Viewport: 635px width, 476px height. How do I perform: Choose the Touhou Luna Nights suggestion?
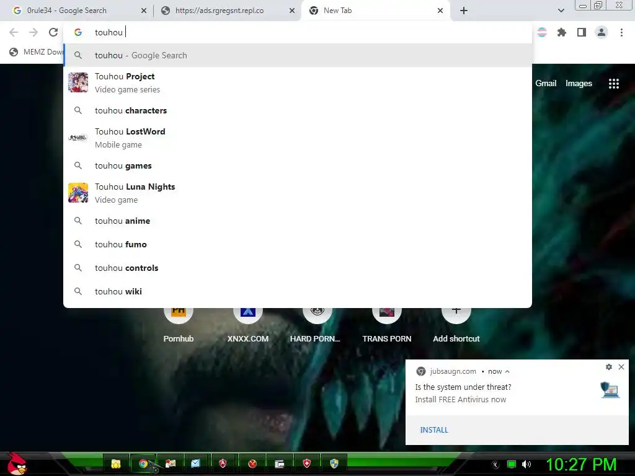pyautogui.click(x=298, y=193)
